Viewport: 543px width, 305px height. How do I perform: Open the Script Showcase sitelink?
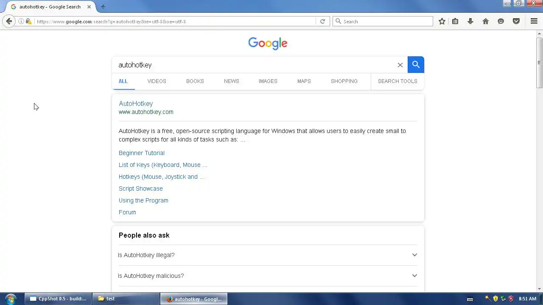141,189
